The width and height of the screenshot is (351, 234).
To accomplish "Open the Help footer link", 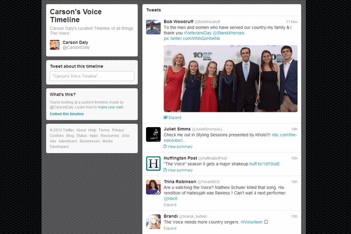I will click(x=92, y=130).
